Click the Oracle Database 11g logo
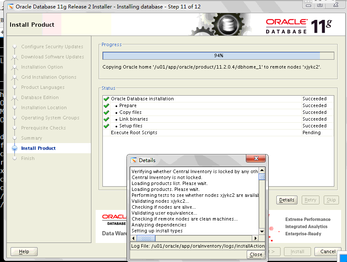 (x=298, y=26)
